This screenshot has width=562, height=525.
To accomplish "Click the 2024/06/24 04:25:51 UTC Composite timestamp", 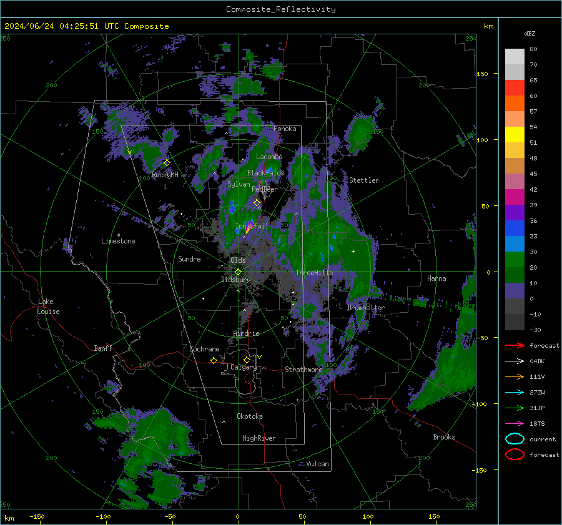I will click(86, 26).
